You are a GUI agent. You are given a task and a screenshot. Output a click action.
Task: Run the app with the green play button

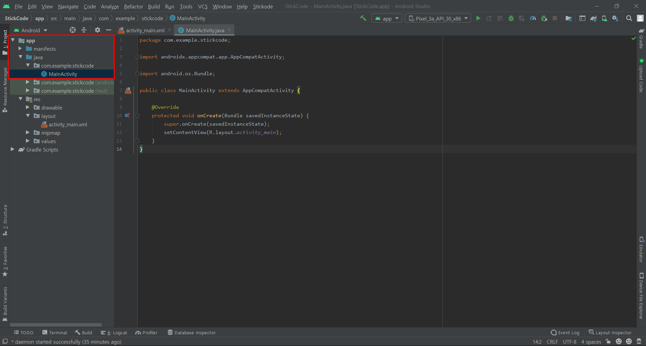pyautogui.click(x=478, y=18)
